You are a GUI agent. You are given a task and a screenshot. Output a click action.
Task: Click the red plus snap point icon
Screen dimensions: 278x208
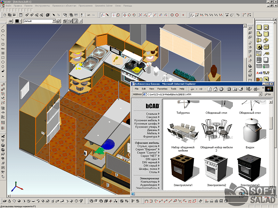pyautogui.click(x=183, y=15)
